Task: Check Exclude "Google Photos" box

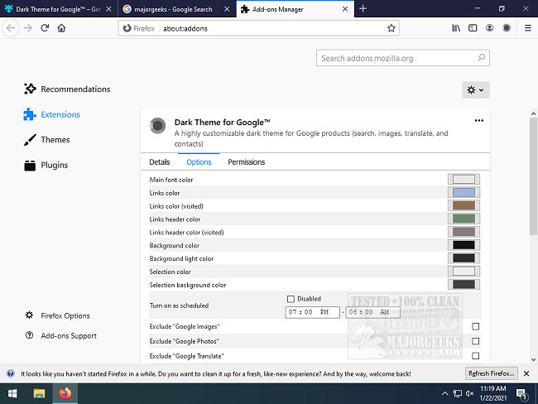Action: (x=475, y=341)
